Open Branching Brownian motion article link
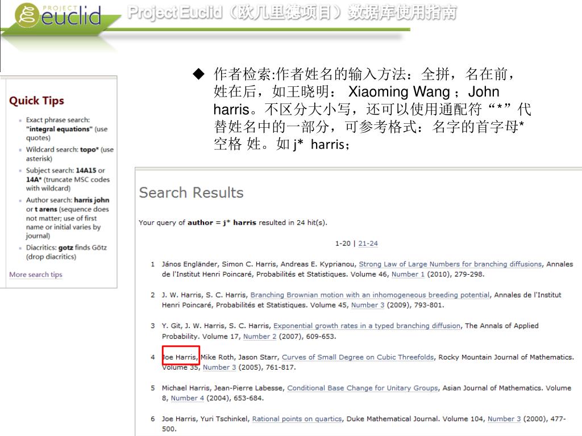The width and height of the screenshot is (582, 436). [x=369, y=295]
